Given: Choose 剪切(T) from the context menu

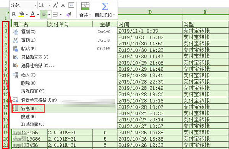Looking at the screenshot, I should pos(63,40).
